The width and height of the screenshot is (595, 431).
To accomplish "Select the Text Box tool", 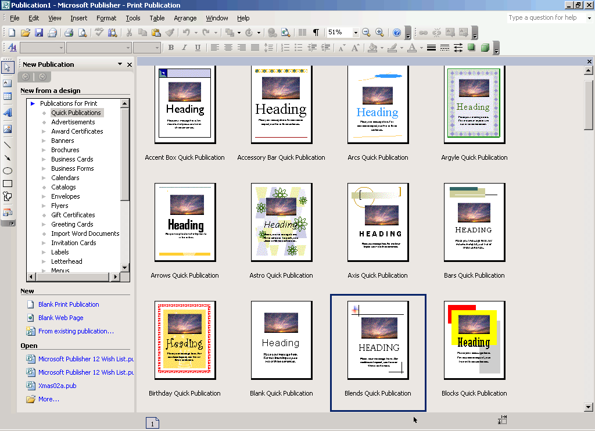I will 8,83.
